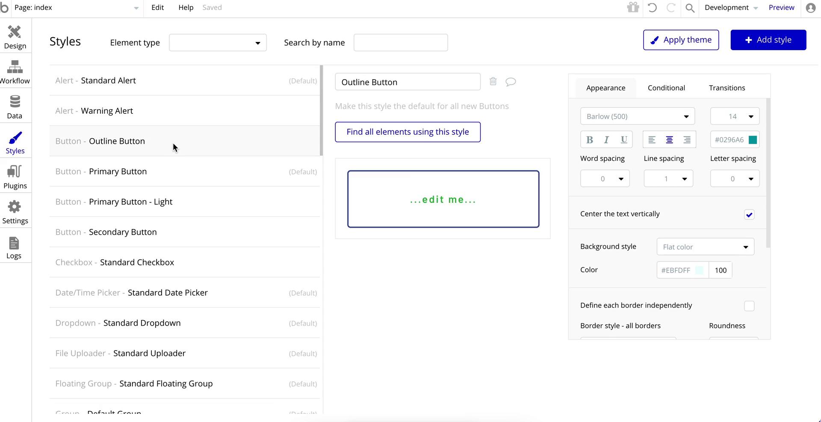Open the Settings section
821x422 pixels.
pos(15,213)
